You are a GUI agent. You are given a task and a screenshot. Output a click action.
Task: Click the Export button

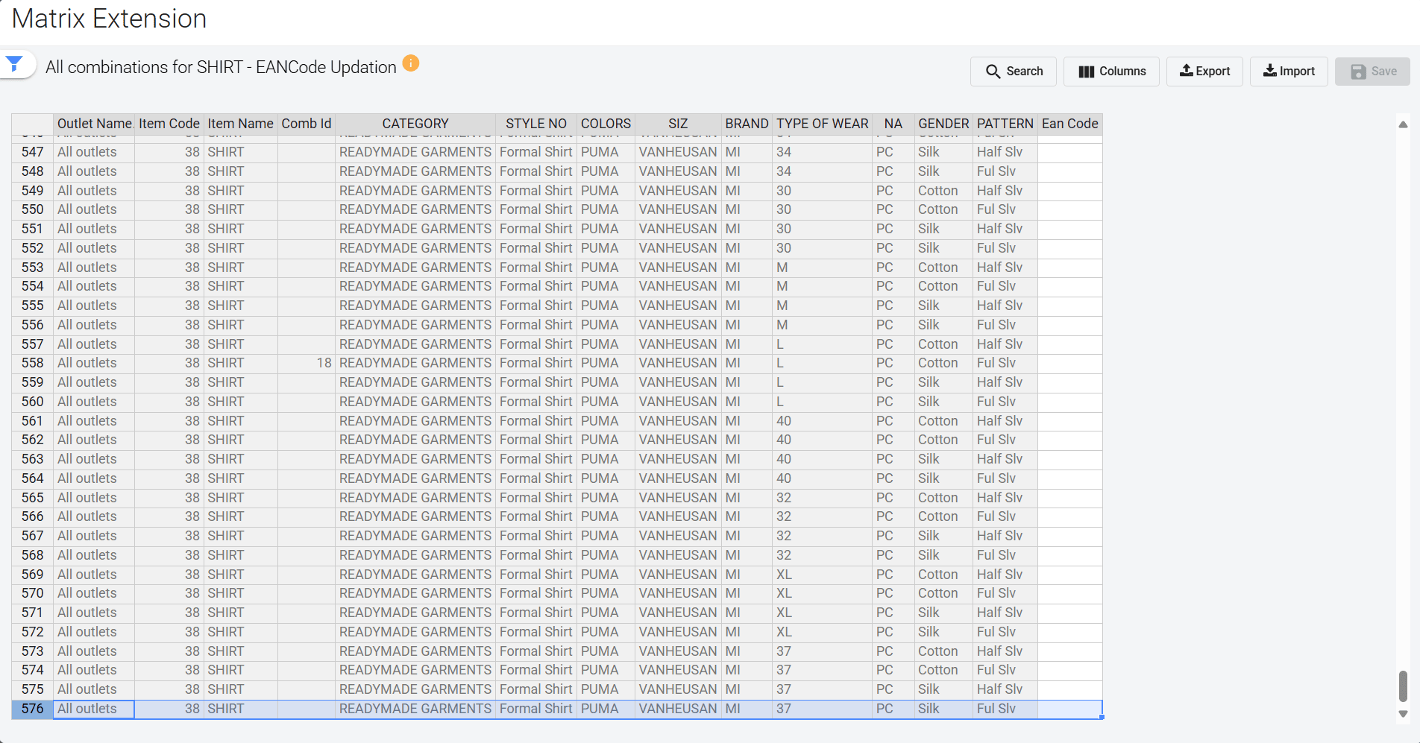pyautogui.click(x=1204, y=72)
